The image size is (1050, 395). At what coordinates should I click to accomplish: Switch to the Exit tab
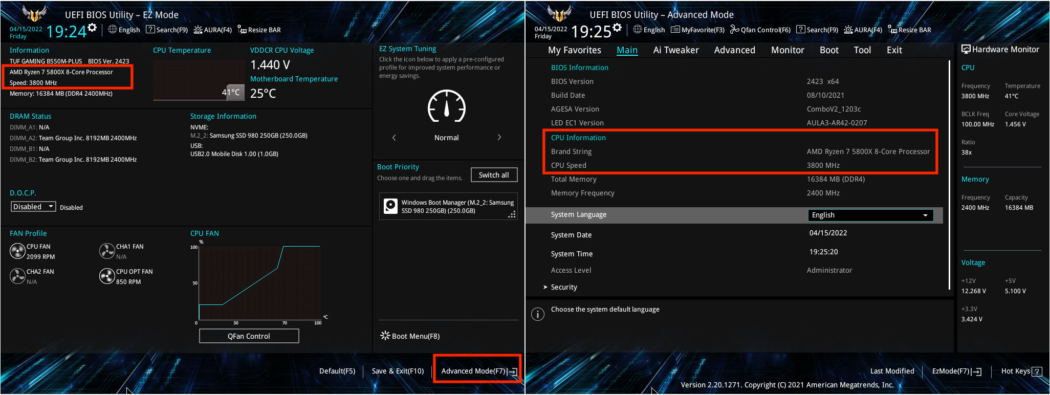(x=894, y=50)
